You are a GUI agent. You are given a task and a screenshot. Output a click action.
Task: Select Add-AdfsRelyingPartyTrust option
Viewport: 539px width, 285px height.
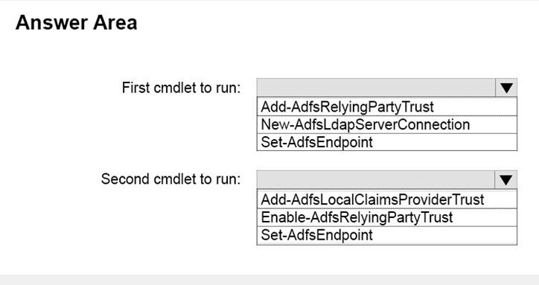(x=386, y=106)
